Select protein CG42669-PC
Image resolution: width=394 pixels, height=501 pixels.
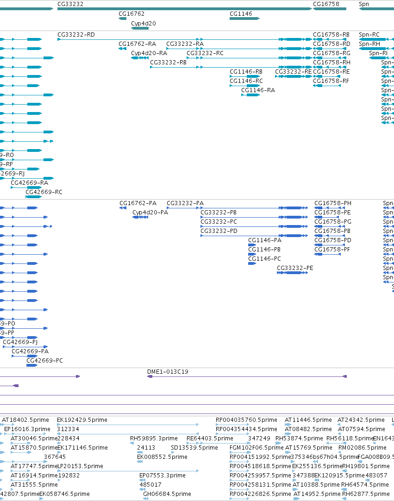45,361
